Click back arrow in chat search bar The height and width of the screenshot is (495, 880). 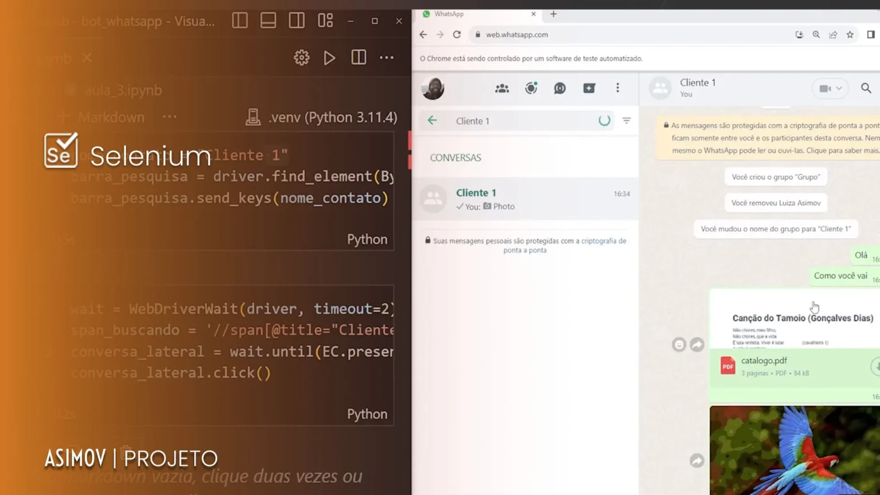[433, 120]
